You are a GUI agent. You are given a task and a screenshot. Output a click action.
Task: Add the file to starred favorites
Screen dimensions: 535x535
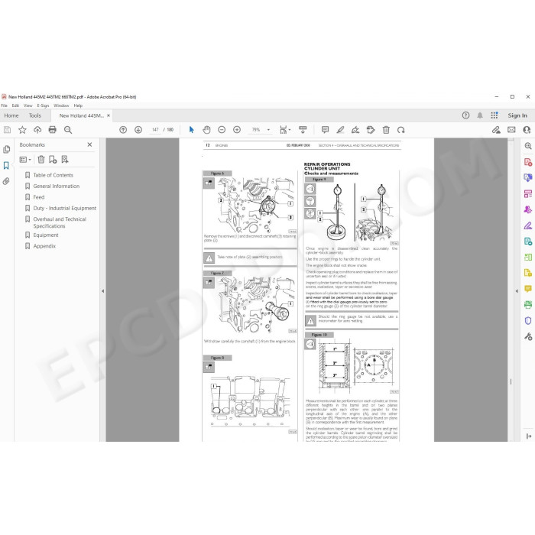[22, 130]
